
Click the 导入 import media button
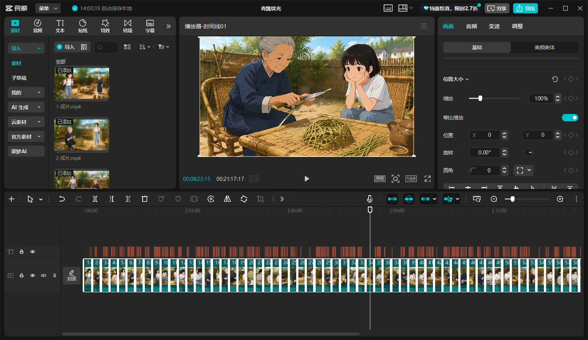[66, 47]
